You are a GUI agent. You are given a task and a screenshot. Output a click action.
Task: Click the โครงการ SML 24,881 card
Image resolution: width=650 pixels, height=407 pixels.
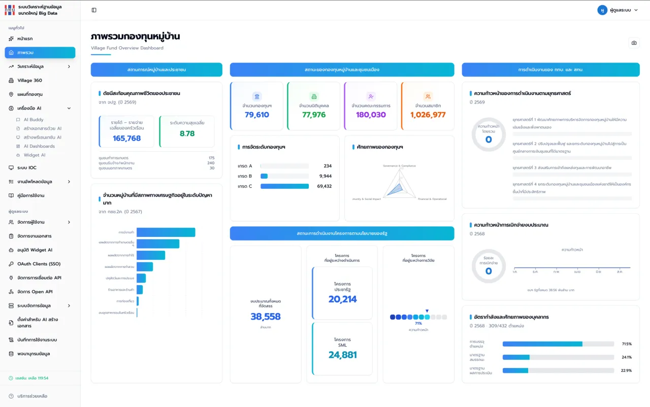(x=342, y=348)
